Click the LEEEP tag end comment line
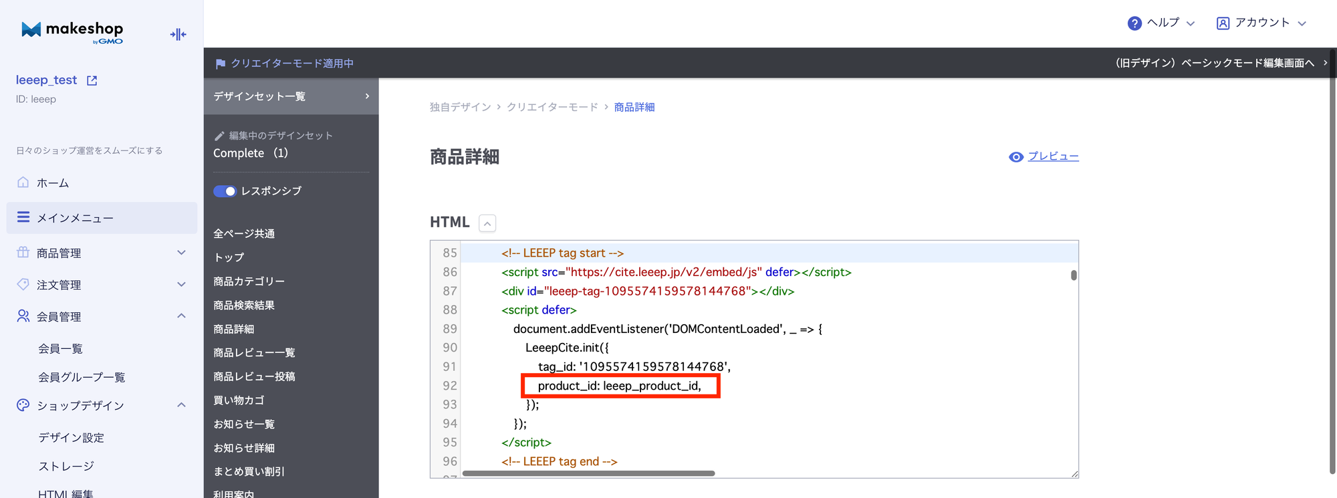This screenshot has width=1337, height=498. click(x=559, y=462)
